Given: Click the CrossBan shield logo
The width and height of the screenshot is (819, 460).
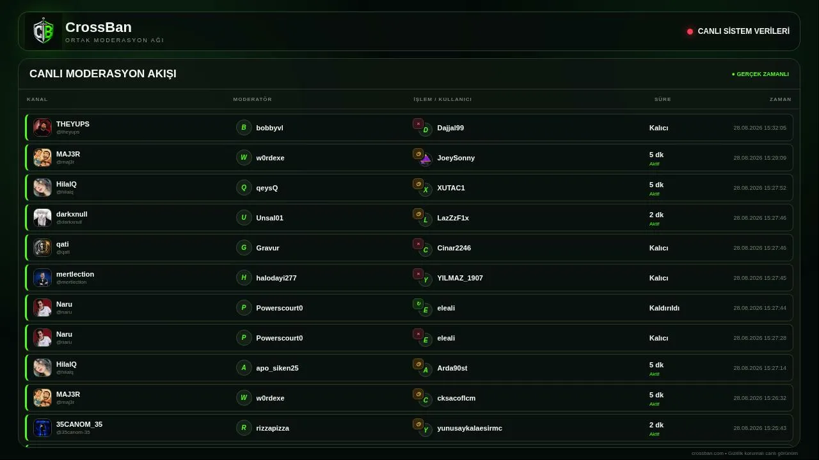Looking at the screenshot, I should click(44, 31).
